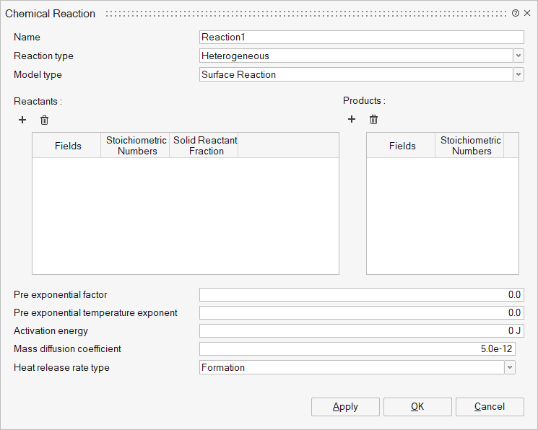This screenshot has height=430, width=538.
Task: Expand the Reaction type dropdown
Action: (x=519, y=56)
